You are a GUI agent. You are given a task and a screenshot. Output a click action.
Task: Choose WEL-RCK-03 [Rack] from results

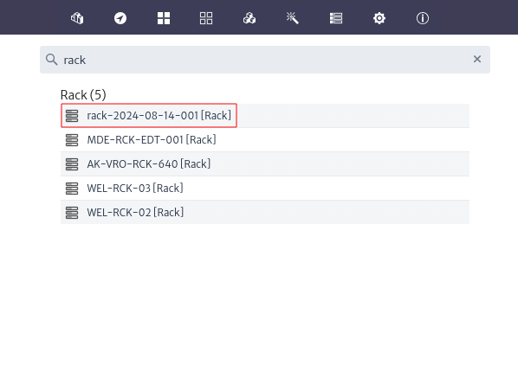tap(265, 188)
